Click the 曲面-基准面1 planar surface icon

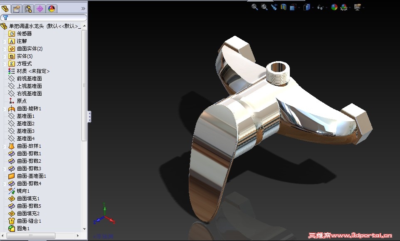point(12,176)
